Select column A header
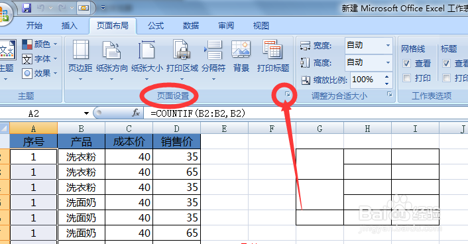 pyautogui.click(x=33, y=129)
